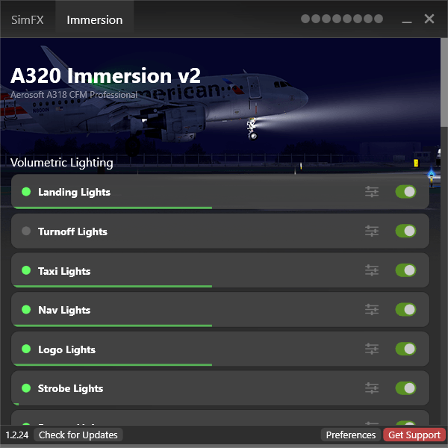
Task: Open Nav Lights adjustment sliders icon
Action: (372, 309)
